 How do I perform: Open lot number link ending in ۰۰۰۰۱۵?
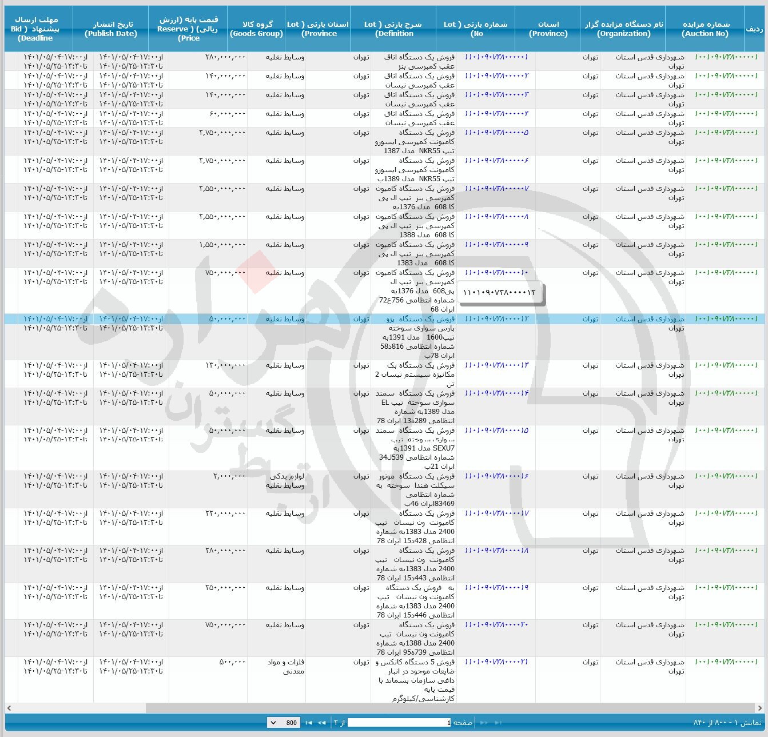pos(496,431)
